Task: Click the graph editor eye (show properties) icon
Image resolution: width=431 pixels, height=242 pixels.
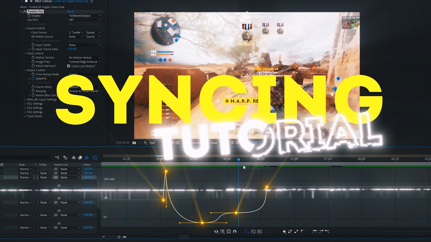Action: point(216,232)
